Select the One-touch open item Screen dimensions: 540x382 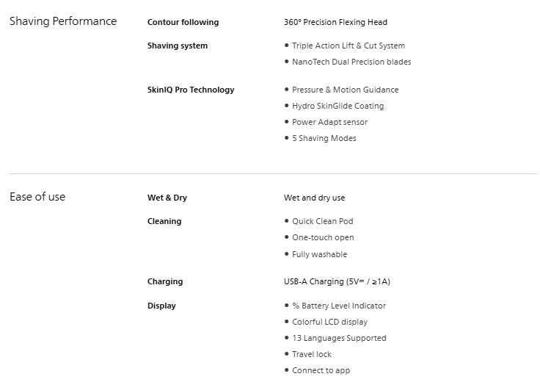click(x=323, y=237)
